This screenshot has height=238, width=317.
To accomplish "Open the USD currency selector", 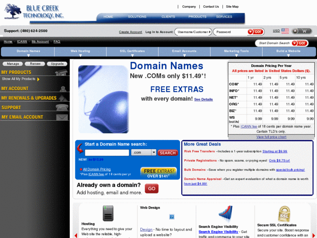I will click(276, 31).
